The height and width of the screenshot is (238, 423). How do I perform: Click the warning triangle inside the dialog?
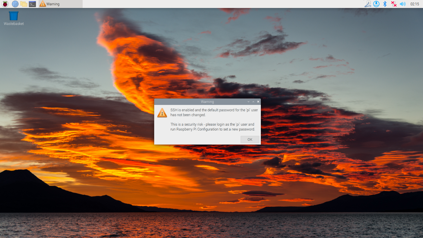pyautogui.click(x=162, y=113)
